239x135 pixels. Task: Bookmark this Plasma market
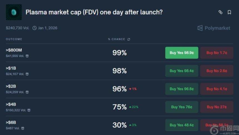[x=229, y=12]
